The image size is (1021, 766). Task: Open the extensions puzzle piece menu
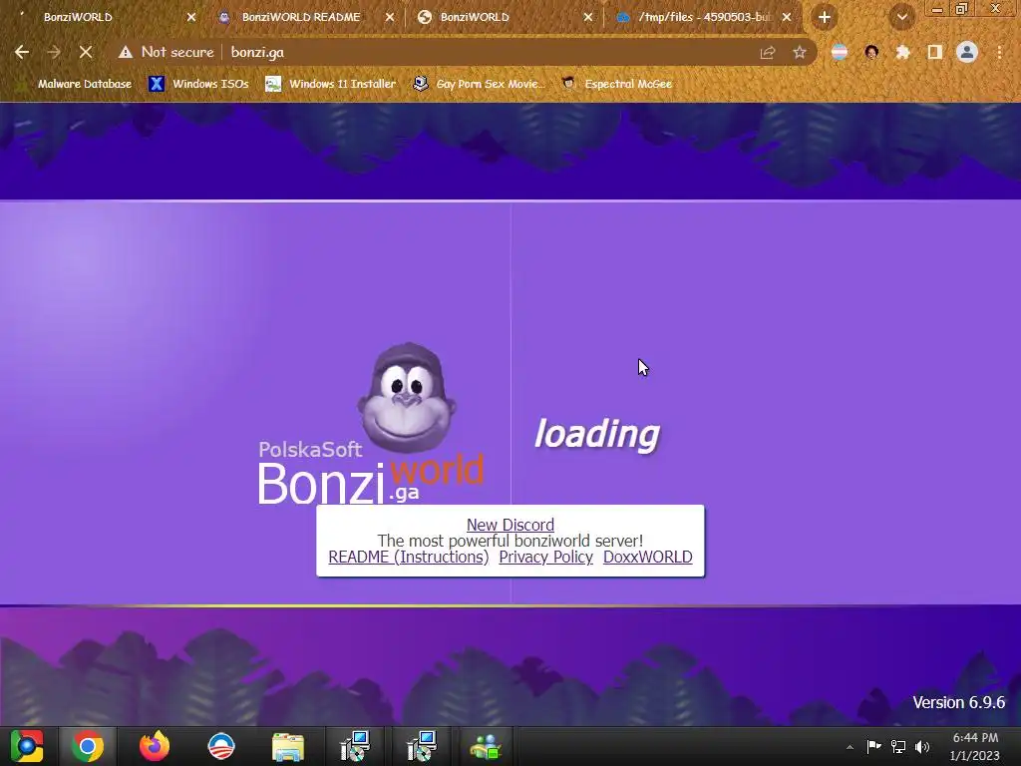pyautogui.click(x=903, y=52)
